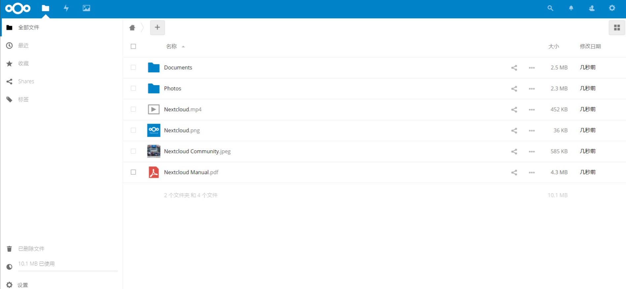Click the 36 KB size cell

tap(560, 130)
